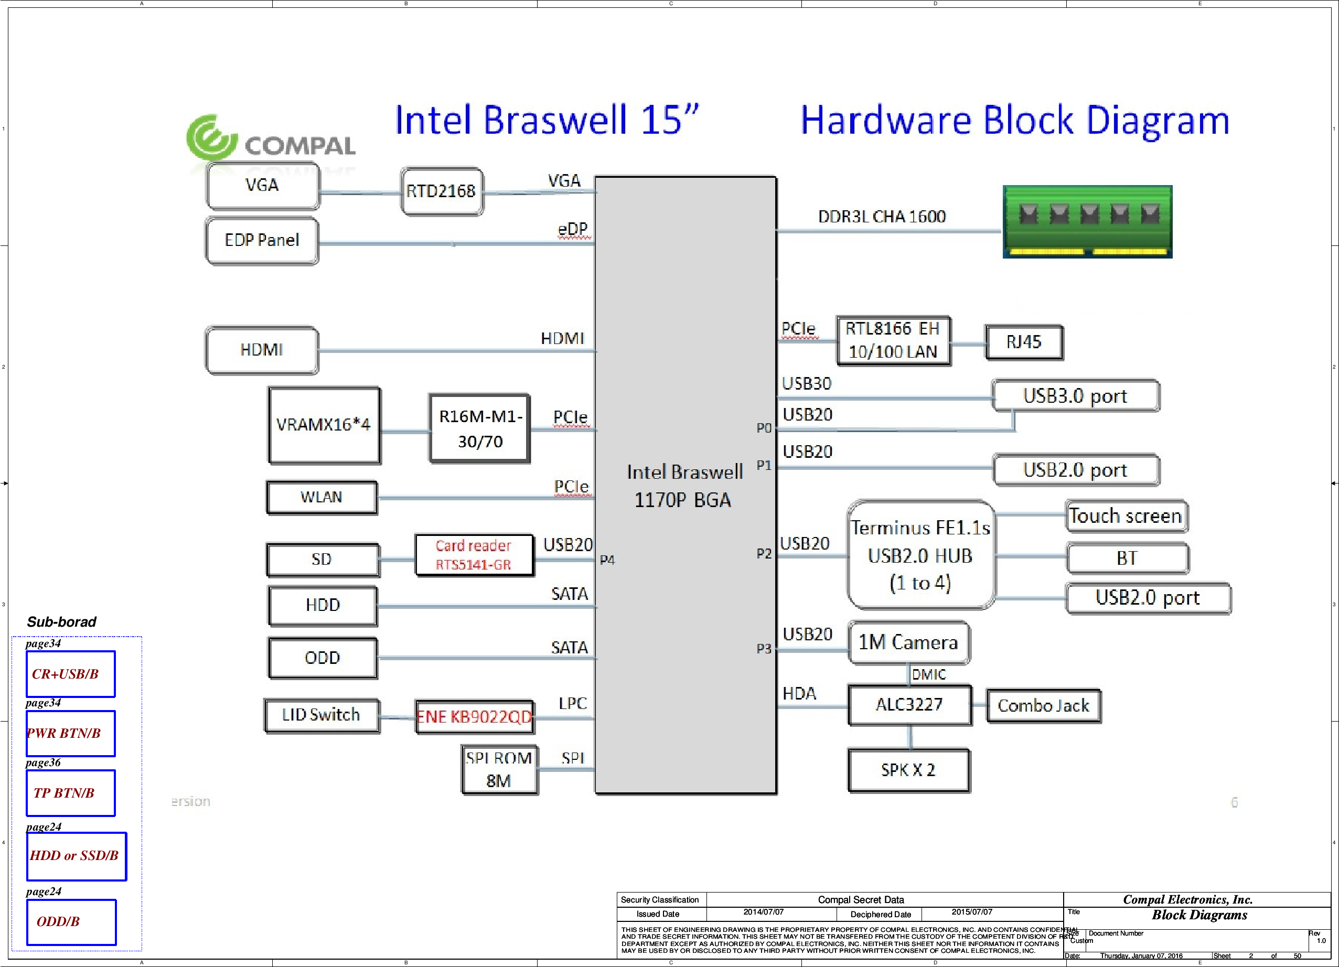Select the Touch screen block

(1126, 516)
